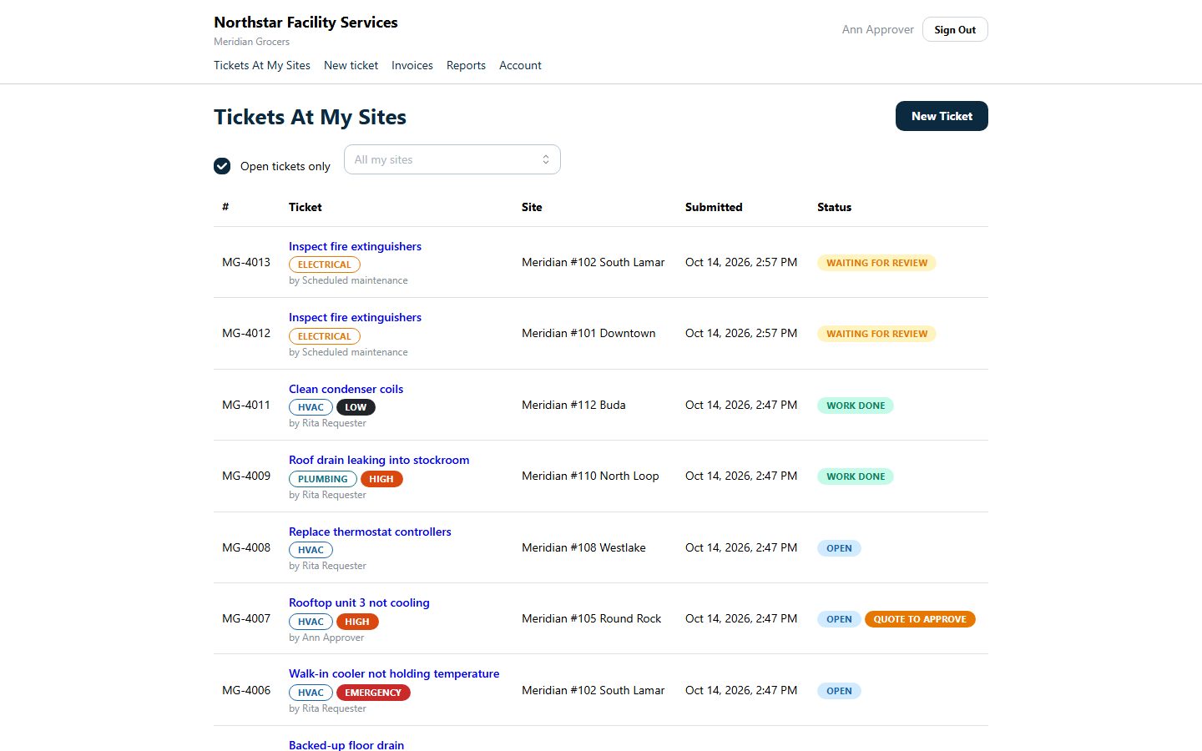Click ticket number MG-4013
Screen dimensions: 1202x751
coord(246,262)
